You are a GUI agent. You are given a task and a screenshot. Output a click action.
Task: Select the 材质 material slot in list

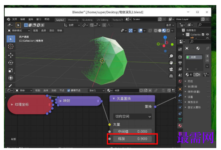194,57
